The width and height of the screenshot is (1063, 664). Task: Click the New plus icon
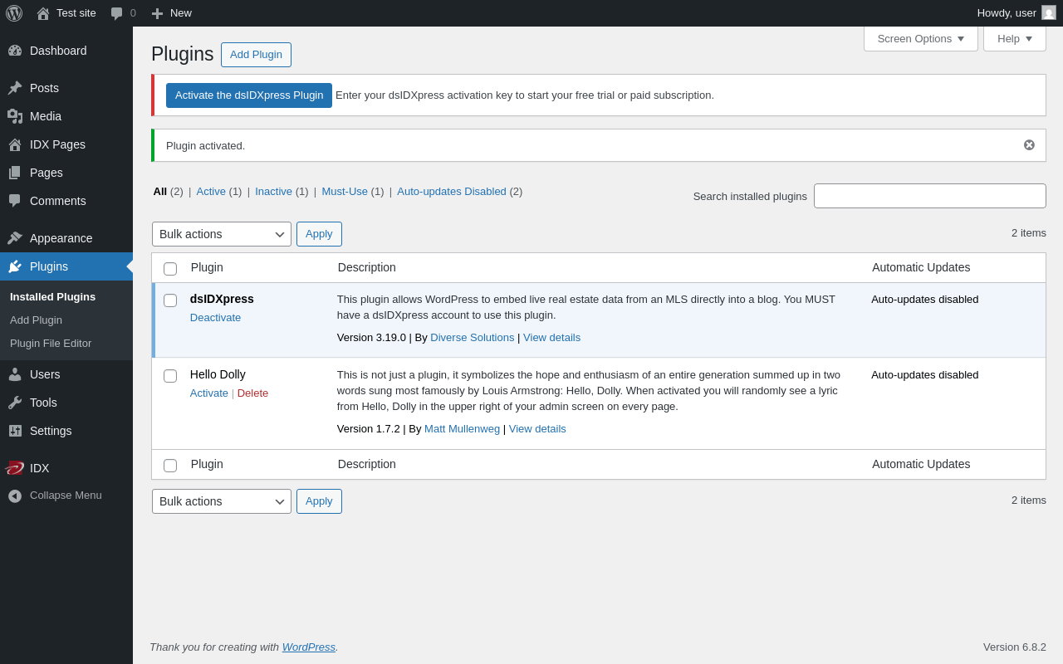[157, 13]
